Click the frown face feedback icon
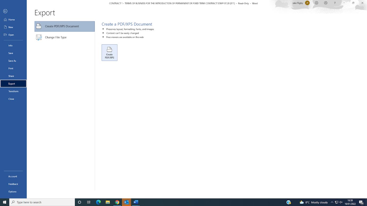 tap(326, 3)
